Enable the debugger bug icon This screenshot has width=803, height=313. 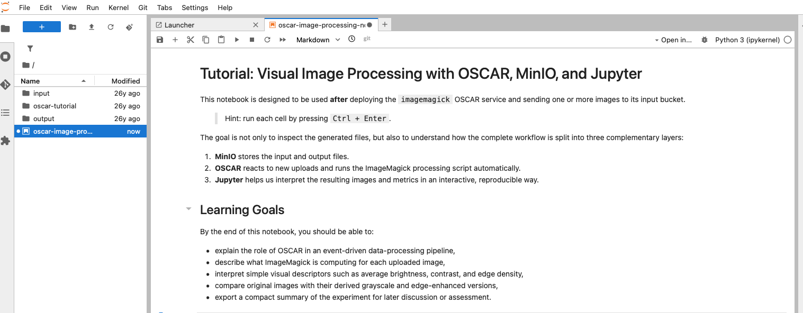(x=704, y=40)
